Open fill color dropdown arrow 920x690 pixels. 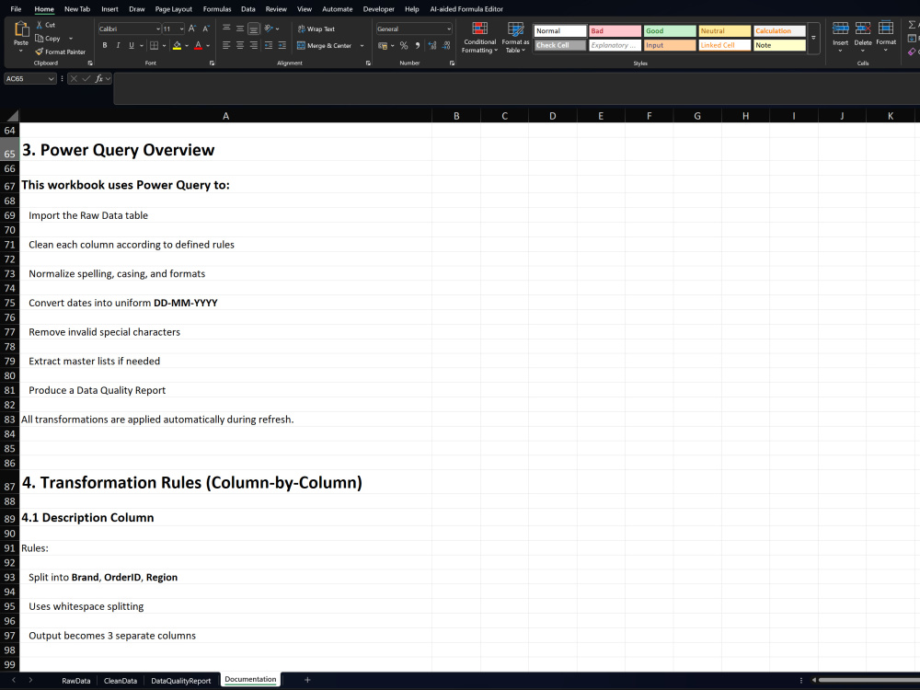click(187, 45)
